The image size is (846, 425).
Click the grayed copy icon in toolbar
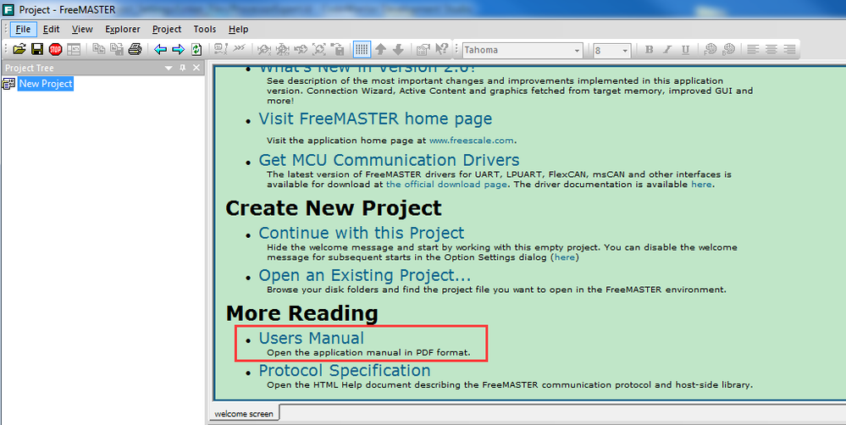[99, 49]
